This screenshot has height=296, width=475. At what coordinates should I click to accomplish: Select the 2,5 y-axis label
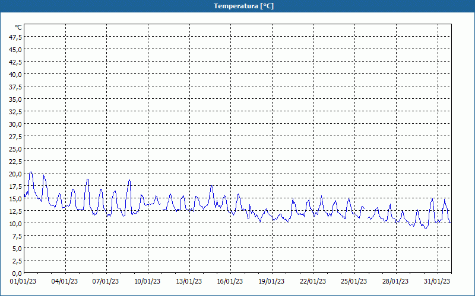[x=17, y=261]
